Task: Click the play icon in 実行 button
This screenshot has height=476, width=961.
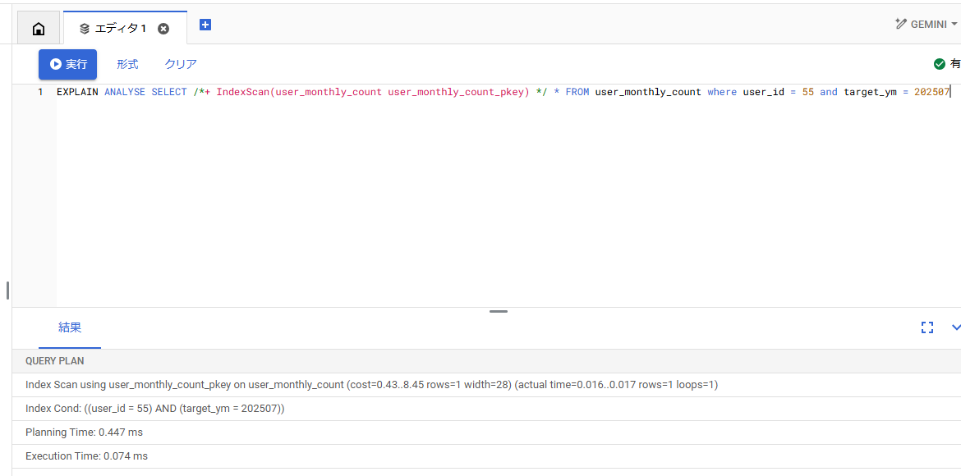Action: 55,64
